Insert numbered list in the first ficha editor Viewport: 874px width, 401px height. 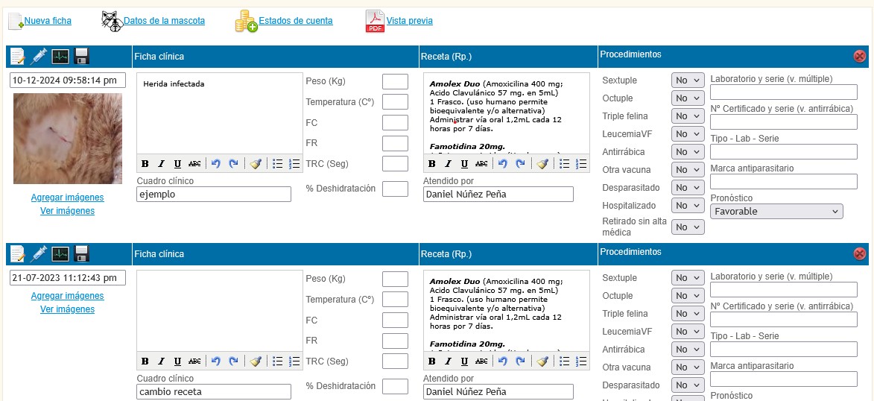pos(294,163)
